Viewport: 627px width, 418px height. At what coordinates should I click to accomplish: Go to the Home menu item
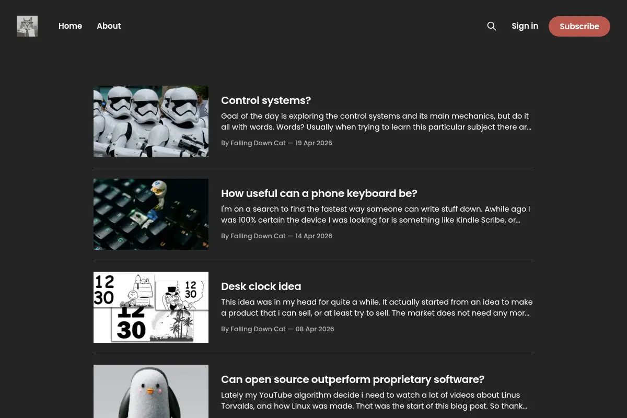[70, 26]
